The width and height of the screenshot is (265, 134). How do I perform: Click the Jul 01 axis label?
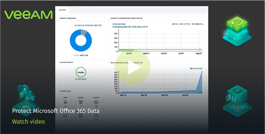[x=181, y=53]
